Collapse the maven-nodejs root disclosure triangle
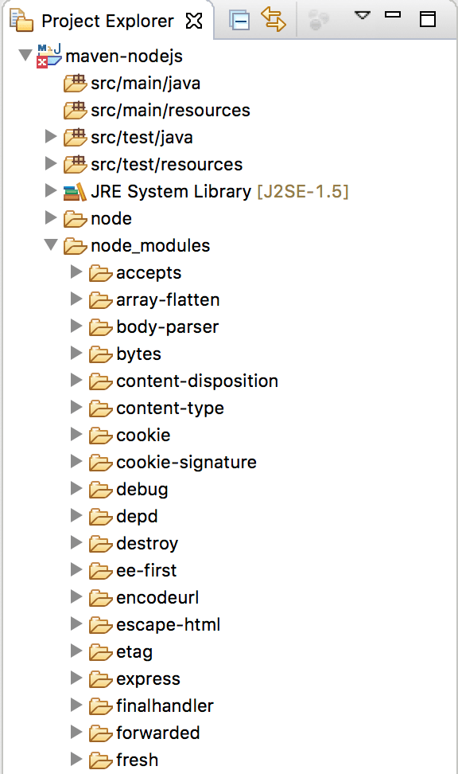 [26, 56]
